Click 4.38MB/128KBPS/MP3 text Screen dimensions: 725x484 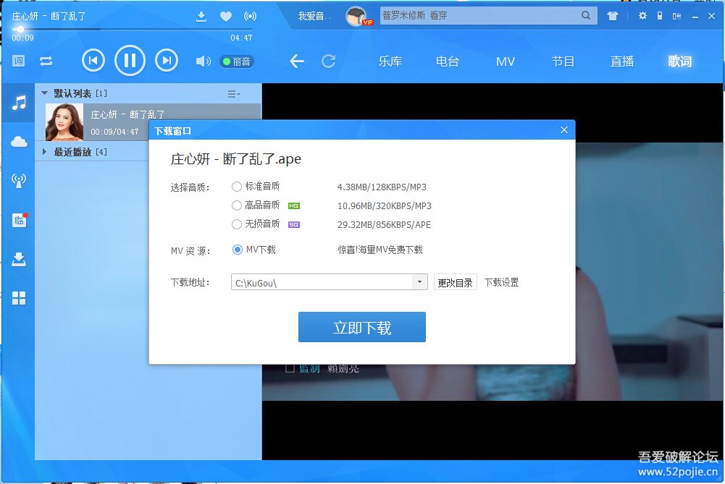click(x=382, y=187)
